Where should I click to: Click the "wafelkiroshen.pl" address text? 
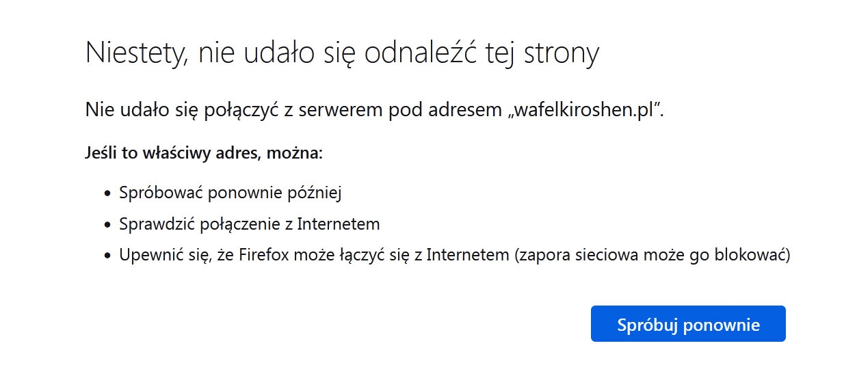click(x=589, y=110)
